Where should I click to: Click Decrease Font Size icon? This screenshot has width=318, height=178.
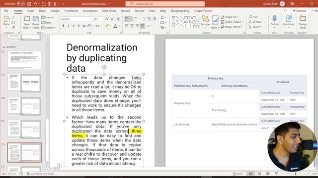[112, 19]
